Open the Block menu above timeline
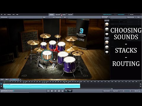 tap(7, 79)
